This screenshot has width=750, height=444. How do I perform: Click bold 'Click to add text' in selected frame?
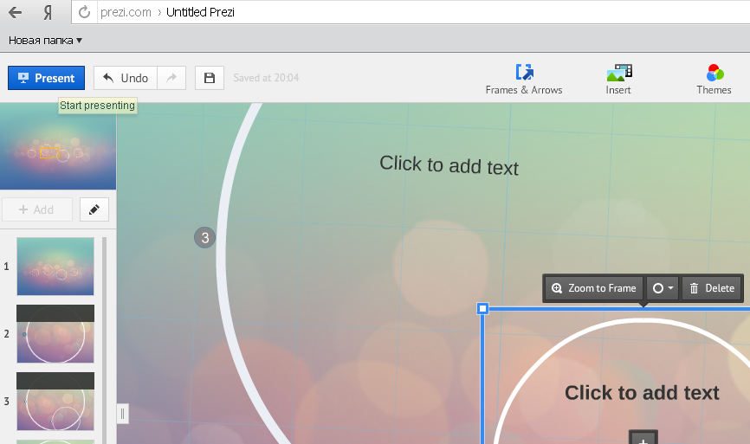(x=642, y=393)
